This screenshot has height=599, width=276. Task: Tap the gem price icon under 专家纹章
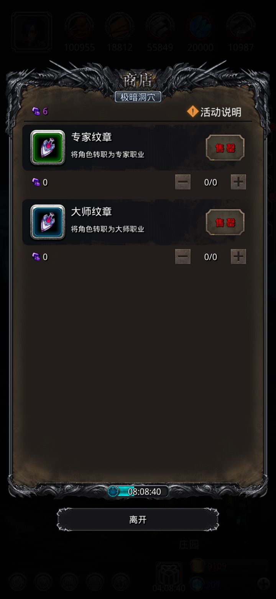36,182
